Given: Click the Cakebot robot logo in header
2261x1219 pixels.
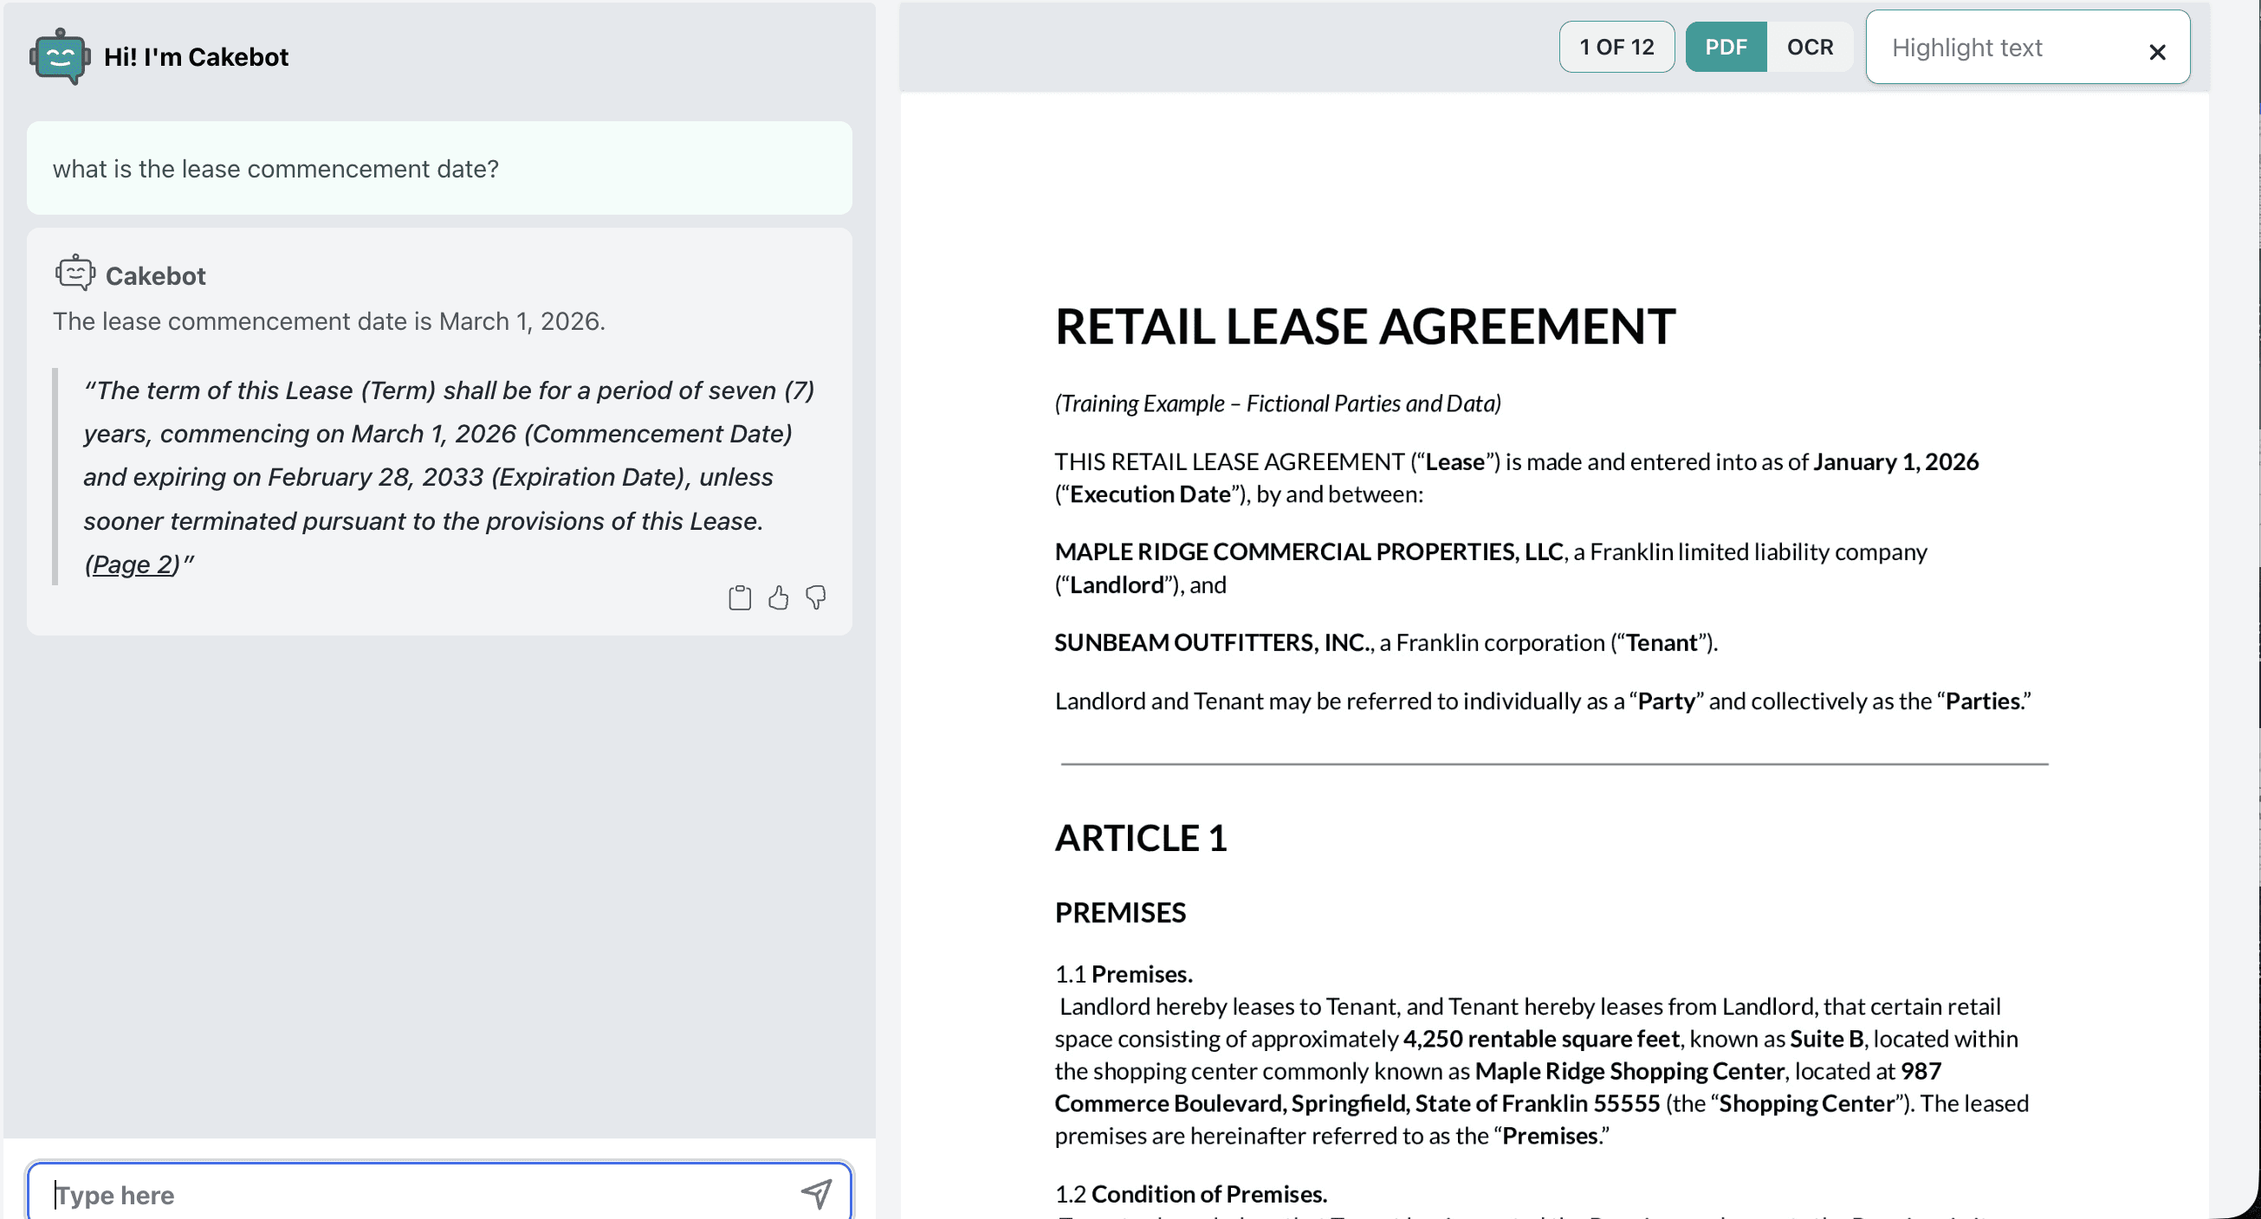Looking at the screenshot, I should click(60, 56).
